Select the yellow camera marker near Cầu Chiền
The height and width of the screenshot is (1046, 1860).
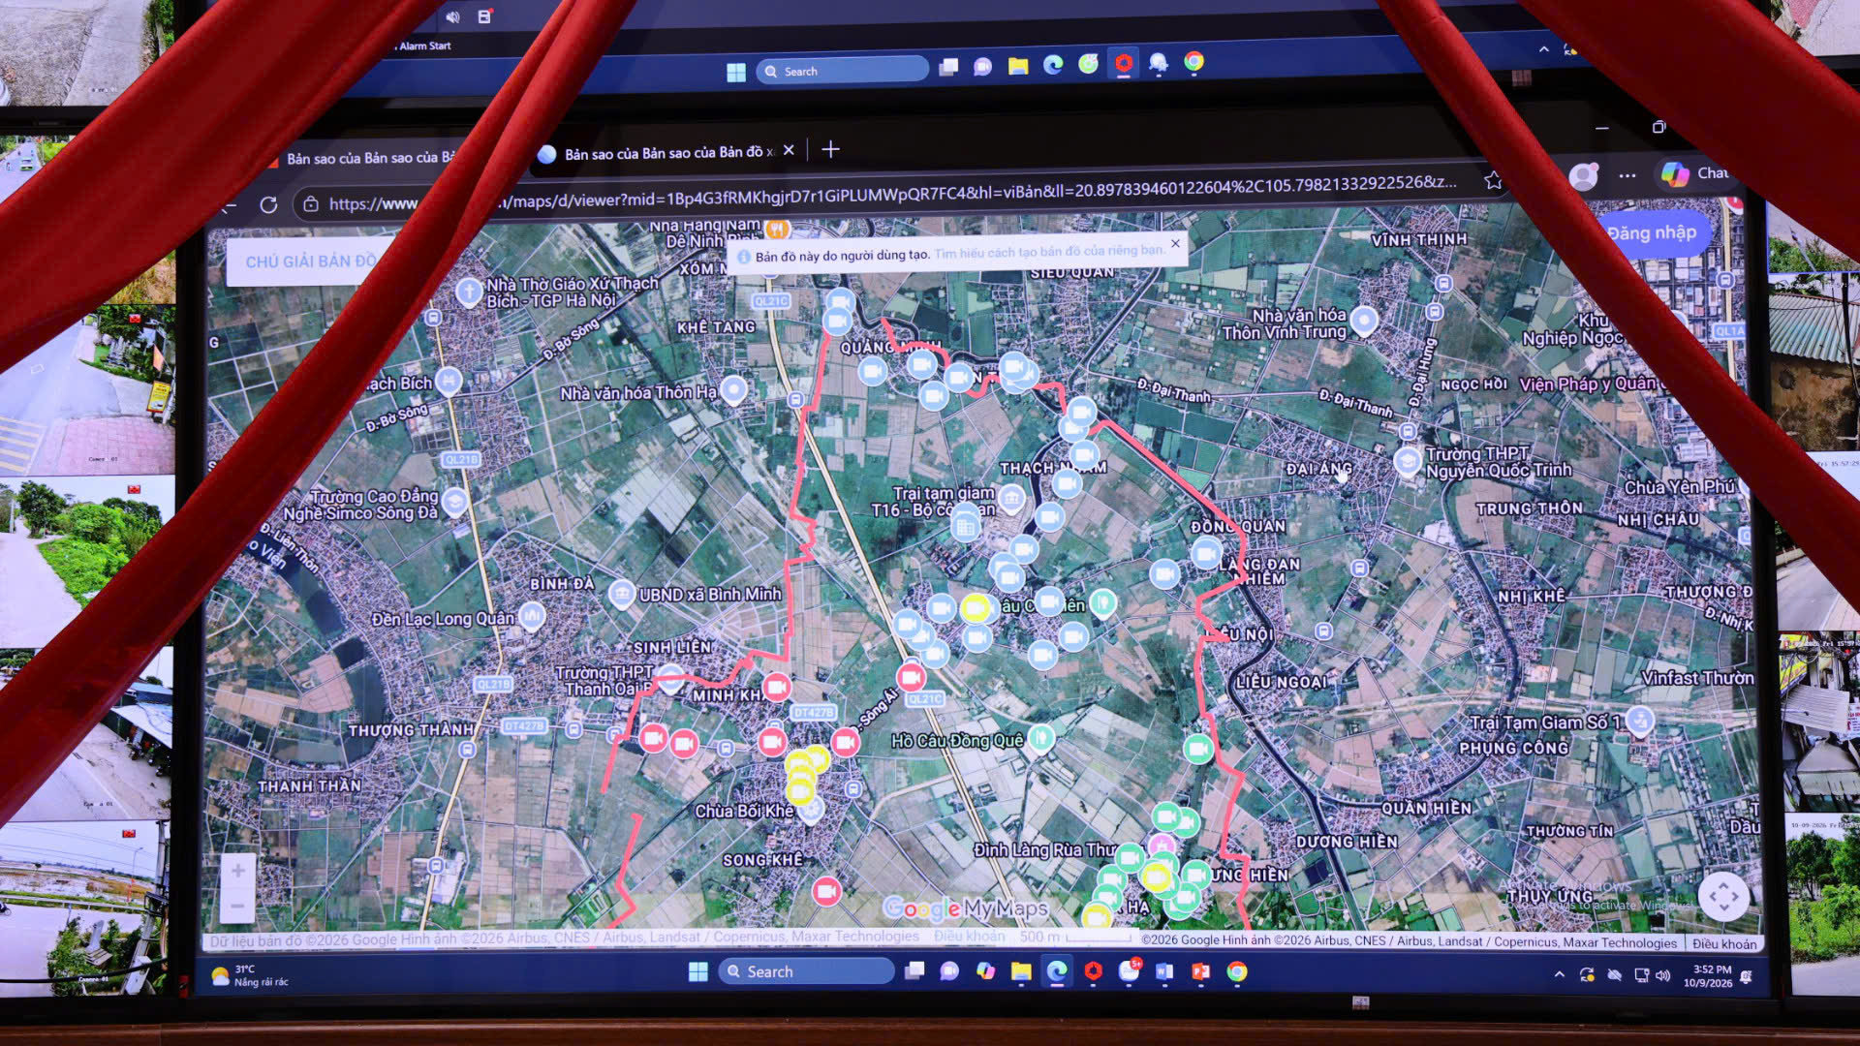click(976, 608)
